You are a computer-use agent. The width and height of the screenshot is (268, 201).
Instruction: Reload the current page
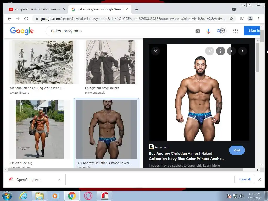pos(26,19)
